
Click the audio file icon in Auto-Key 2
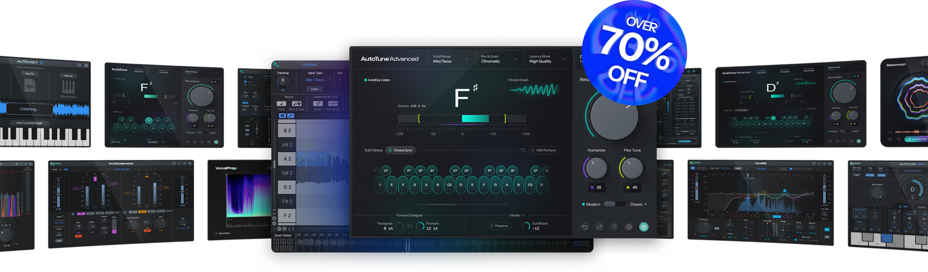coord(30,86)
